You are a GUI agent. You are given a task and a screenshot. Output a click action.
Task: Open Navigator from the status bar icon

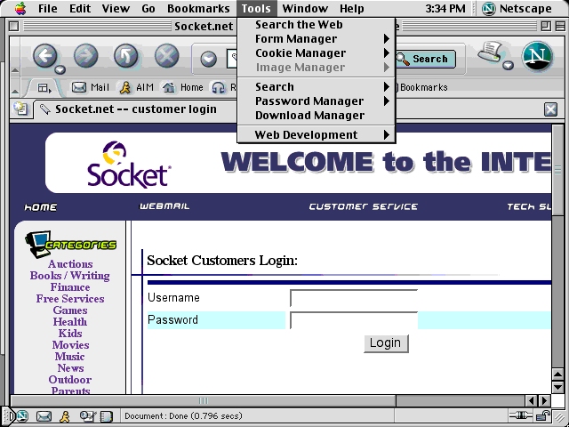click(x=21, y=416)
